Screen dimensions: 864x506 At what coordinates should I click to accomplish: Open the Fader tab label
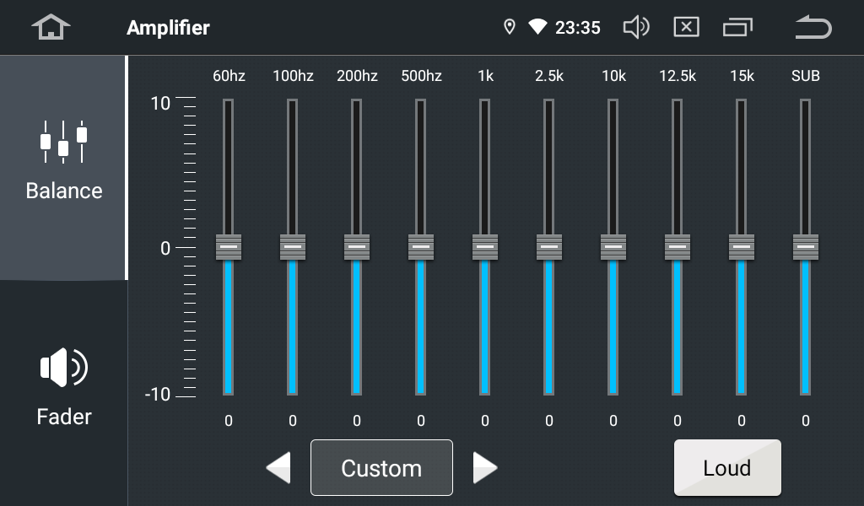click(63, 417)
